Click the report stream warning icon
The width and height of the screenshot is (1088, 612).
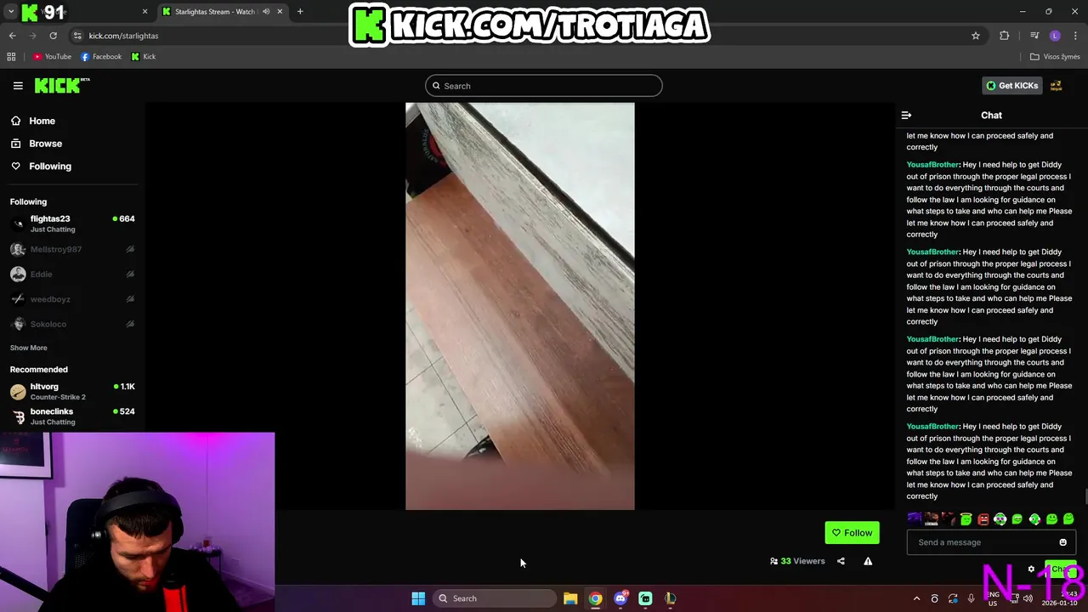[x=868, y=561]
